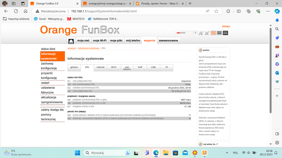Add page to favorites star icon

tap(216, 11)
